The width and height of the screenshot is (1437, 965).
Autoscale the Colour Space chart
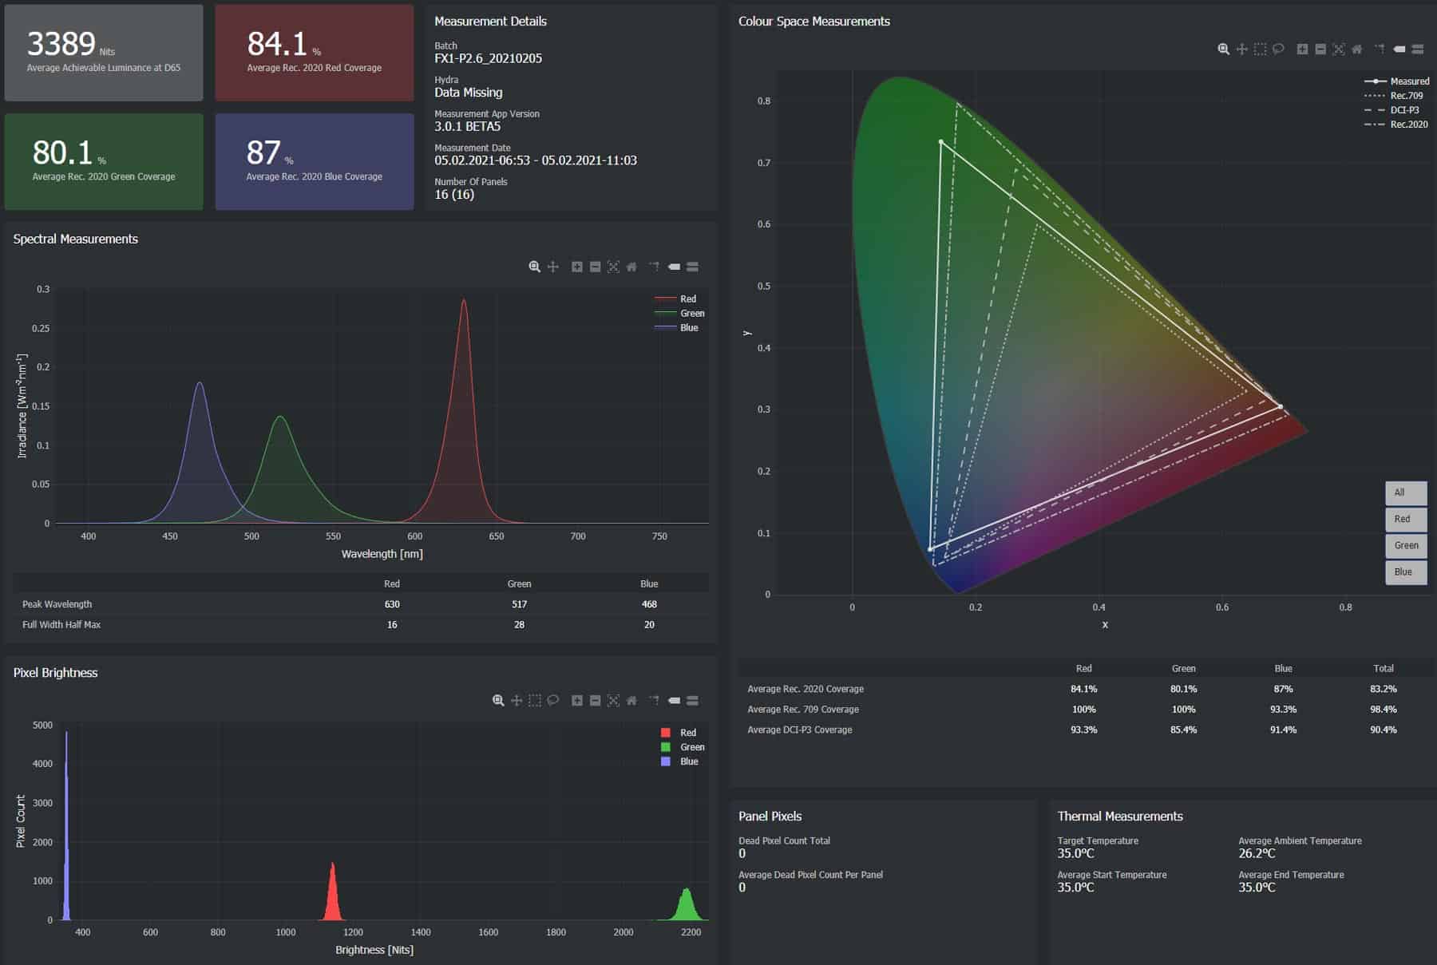click(1339, 49)
